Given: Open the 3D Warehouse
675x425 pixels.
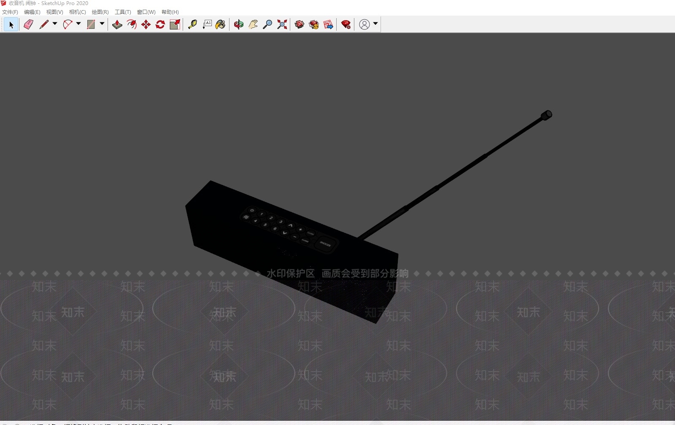Looking at the screenshot, I should point(300,24).
